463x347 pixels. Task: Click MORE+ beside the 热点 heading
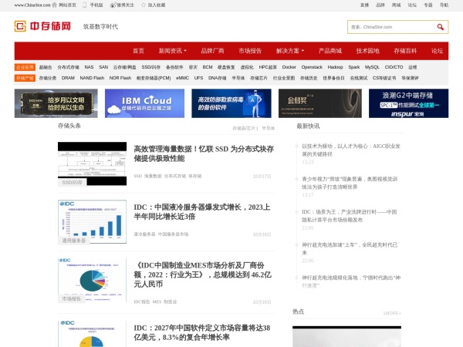(x=392, y=313)
